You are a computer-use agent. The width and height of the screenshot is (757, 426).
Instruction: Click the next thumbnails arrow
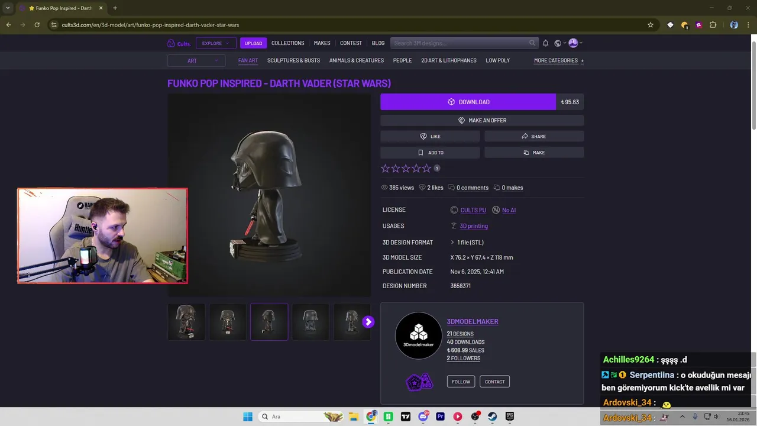[x=368, y=322]
